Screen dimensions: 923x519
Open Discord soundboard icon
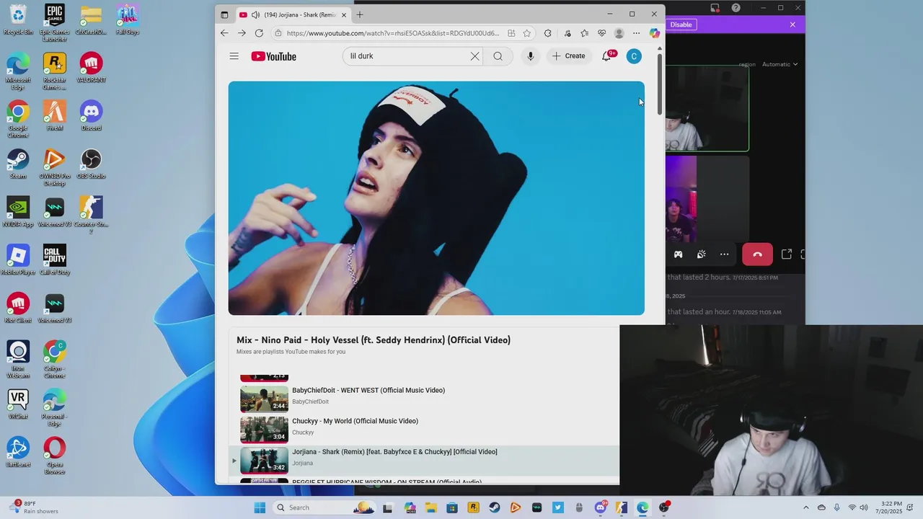(x=702, y=254)
